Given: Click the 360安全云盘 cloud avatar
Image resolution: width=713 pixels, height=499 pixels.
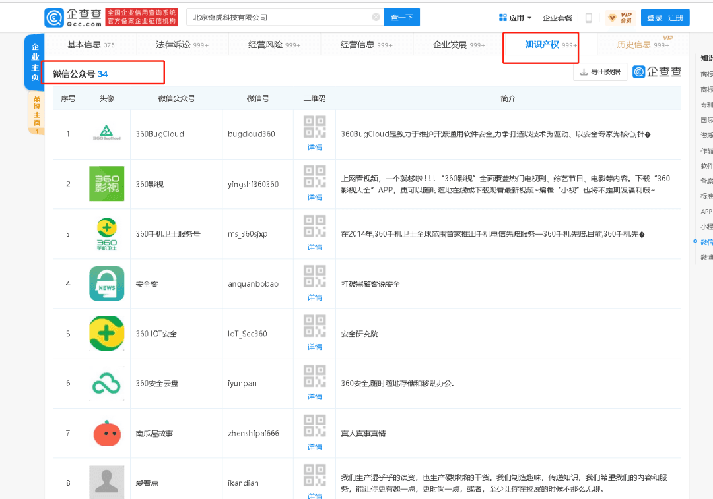Looking at the screenshot, I should pyautogui.click(x=106, y=384).
